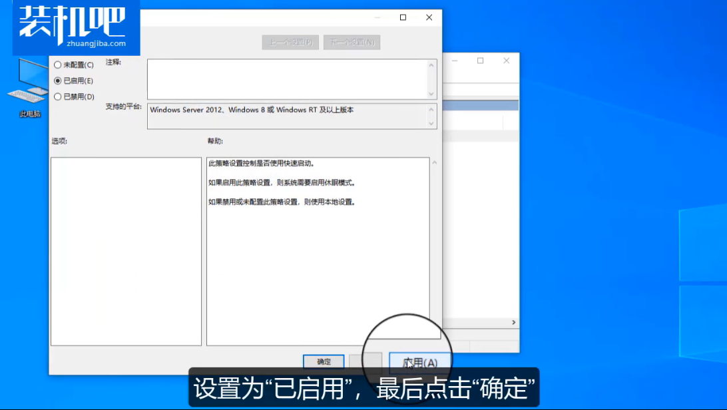Screen dimensions: 727x410
Task: Click the 上一个设置(P) button
Action: (290, 42)
